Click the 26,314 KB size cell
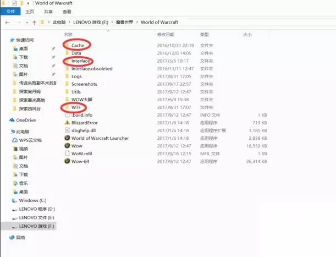This screenshot has height=257, width=336. [x=256, y=161]
